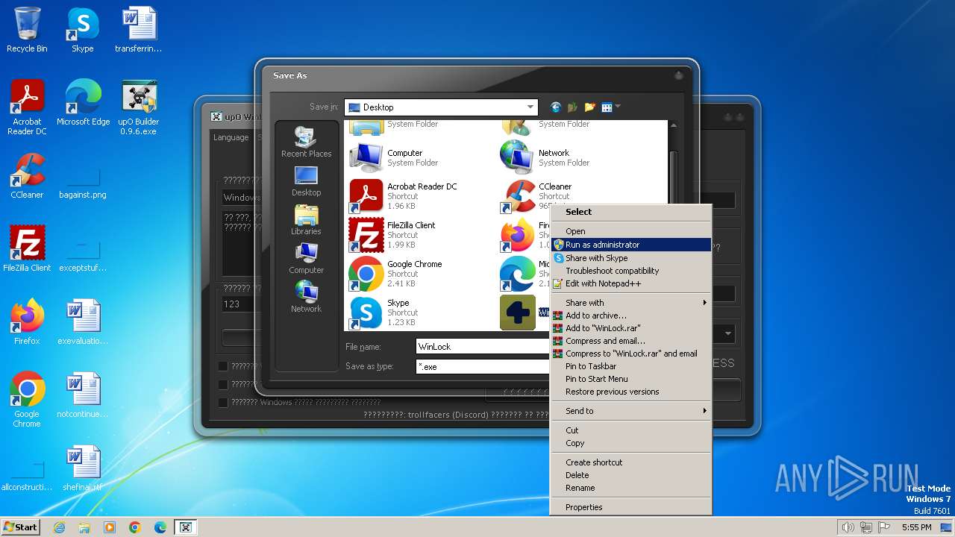955x537 pixels.
Task: Click the Save as type *.exe box
Action: pos(482,366)
